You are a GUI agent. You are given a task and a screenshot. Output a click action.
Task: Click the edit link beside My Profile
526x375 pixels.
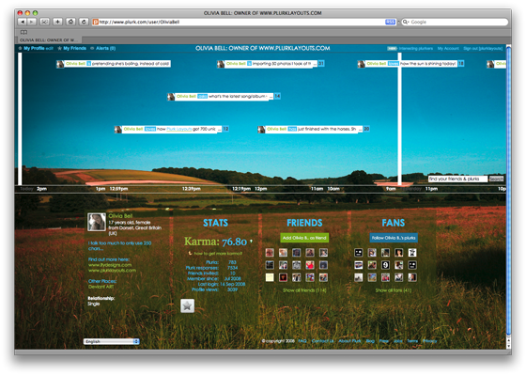tap(49, 48)
